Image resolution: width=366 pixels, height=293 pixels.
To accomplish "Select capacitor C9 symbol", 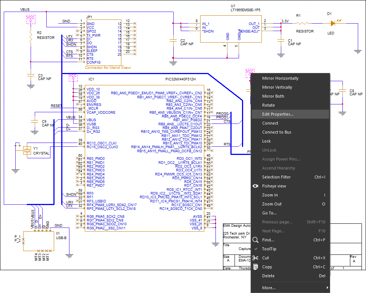I will coord(34,121).
